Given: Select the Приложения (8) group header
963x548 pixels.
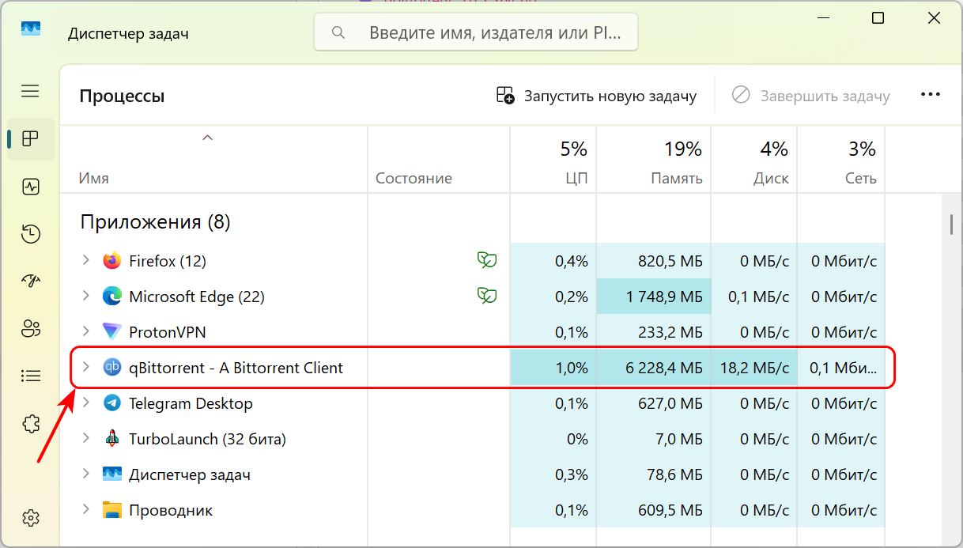Looking at the screenshot, I should (155, 222).
